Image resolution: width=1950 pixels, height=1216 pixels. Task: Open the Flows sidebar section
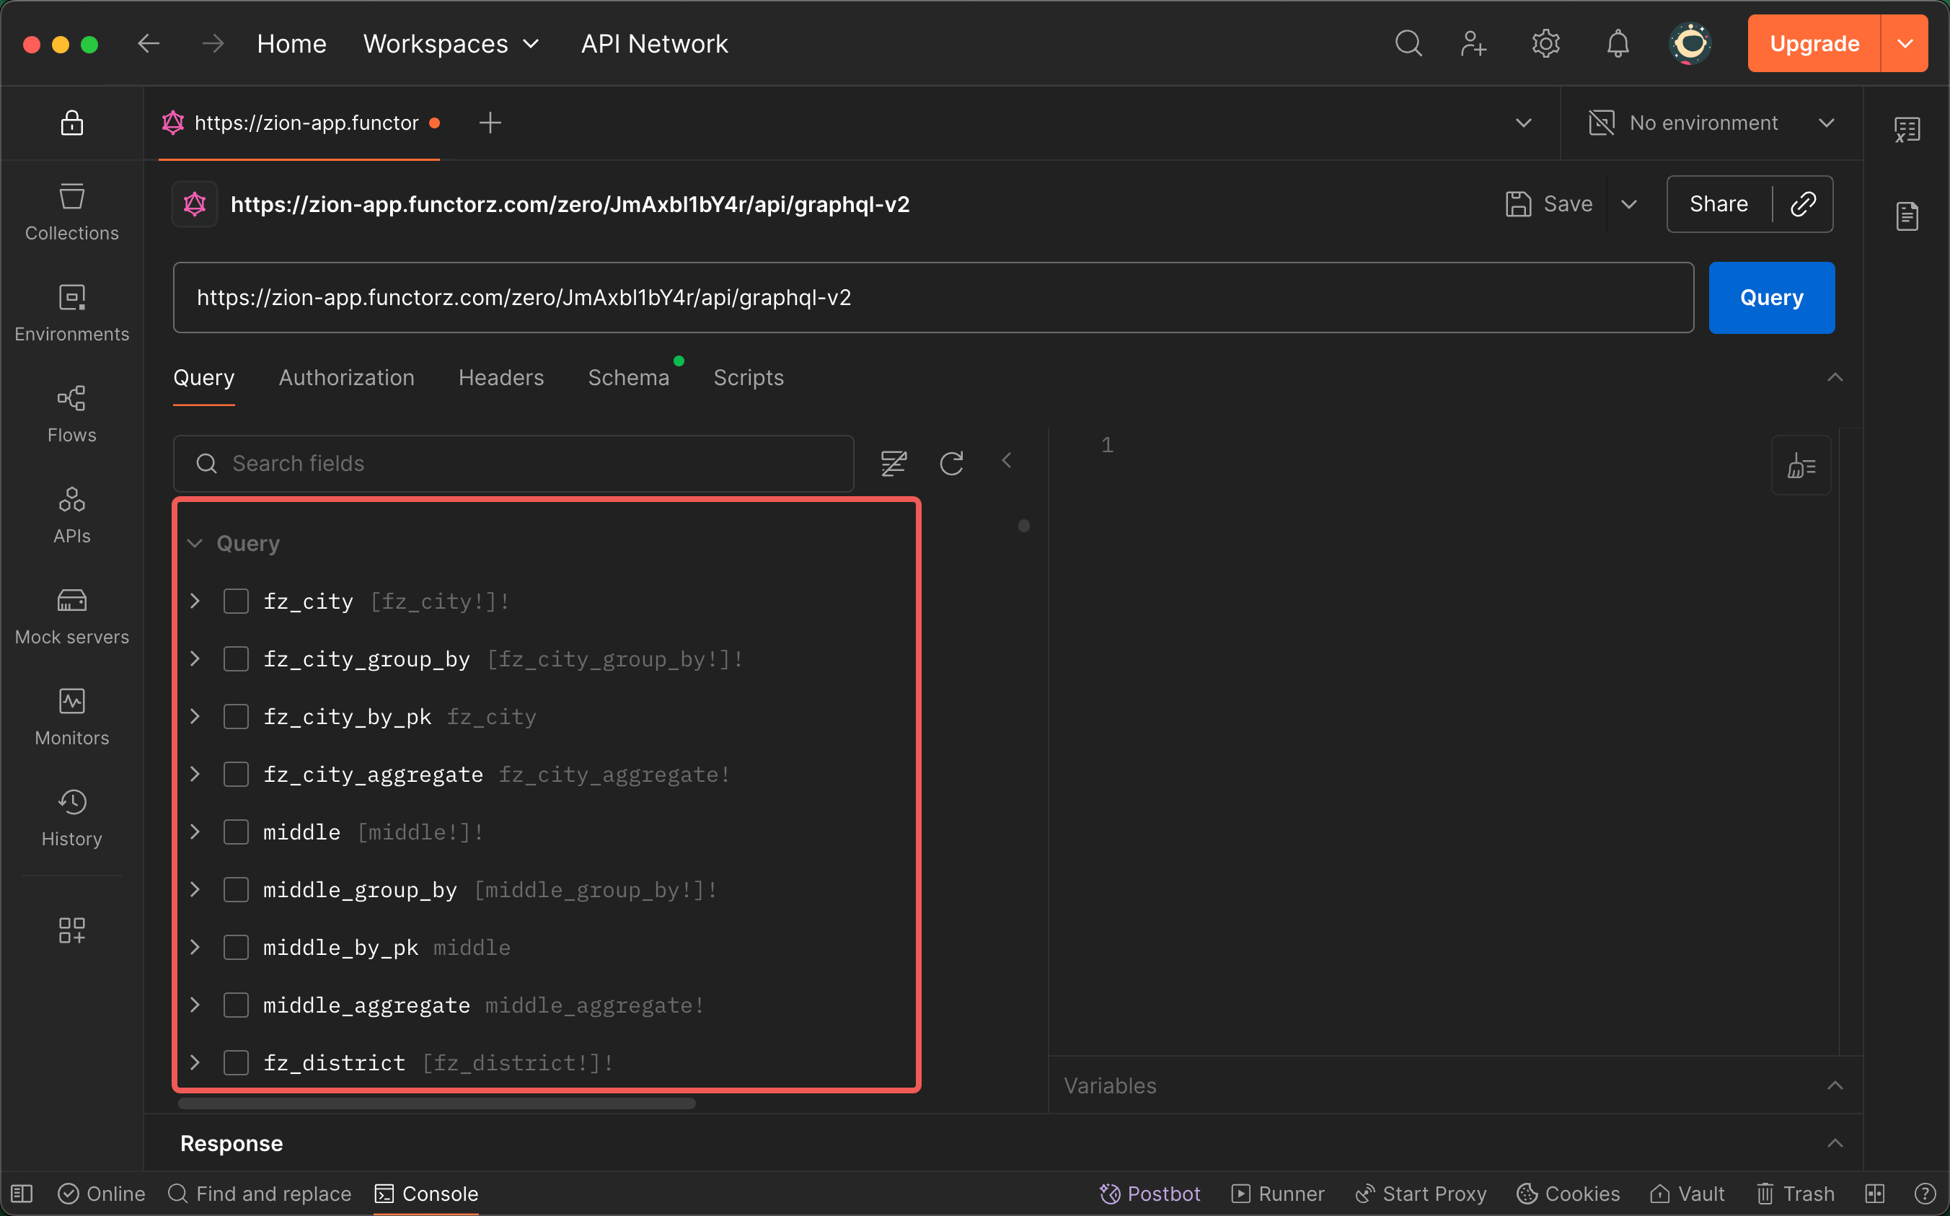pyautogui.click(x=71, y=413)
